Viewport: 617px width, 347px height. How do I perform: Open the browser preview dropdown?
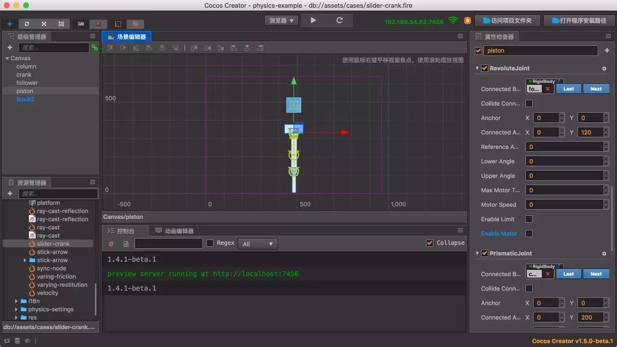click(282, 20)
